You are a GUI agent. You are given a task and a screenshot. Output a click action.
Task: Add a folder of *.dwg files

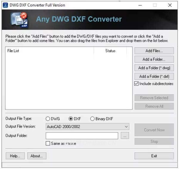154,68
